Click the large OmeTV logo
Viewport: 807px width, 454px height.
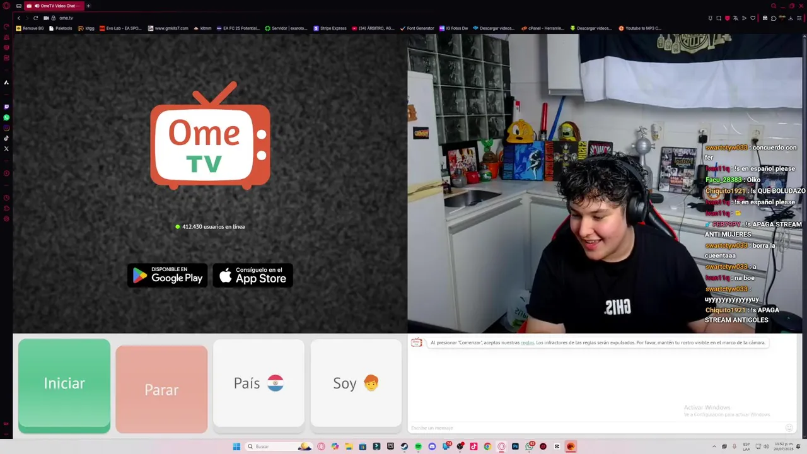211,136
